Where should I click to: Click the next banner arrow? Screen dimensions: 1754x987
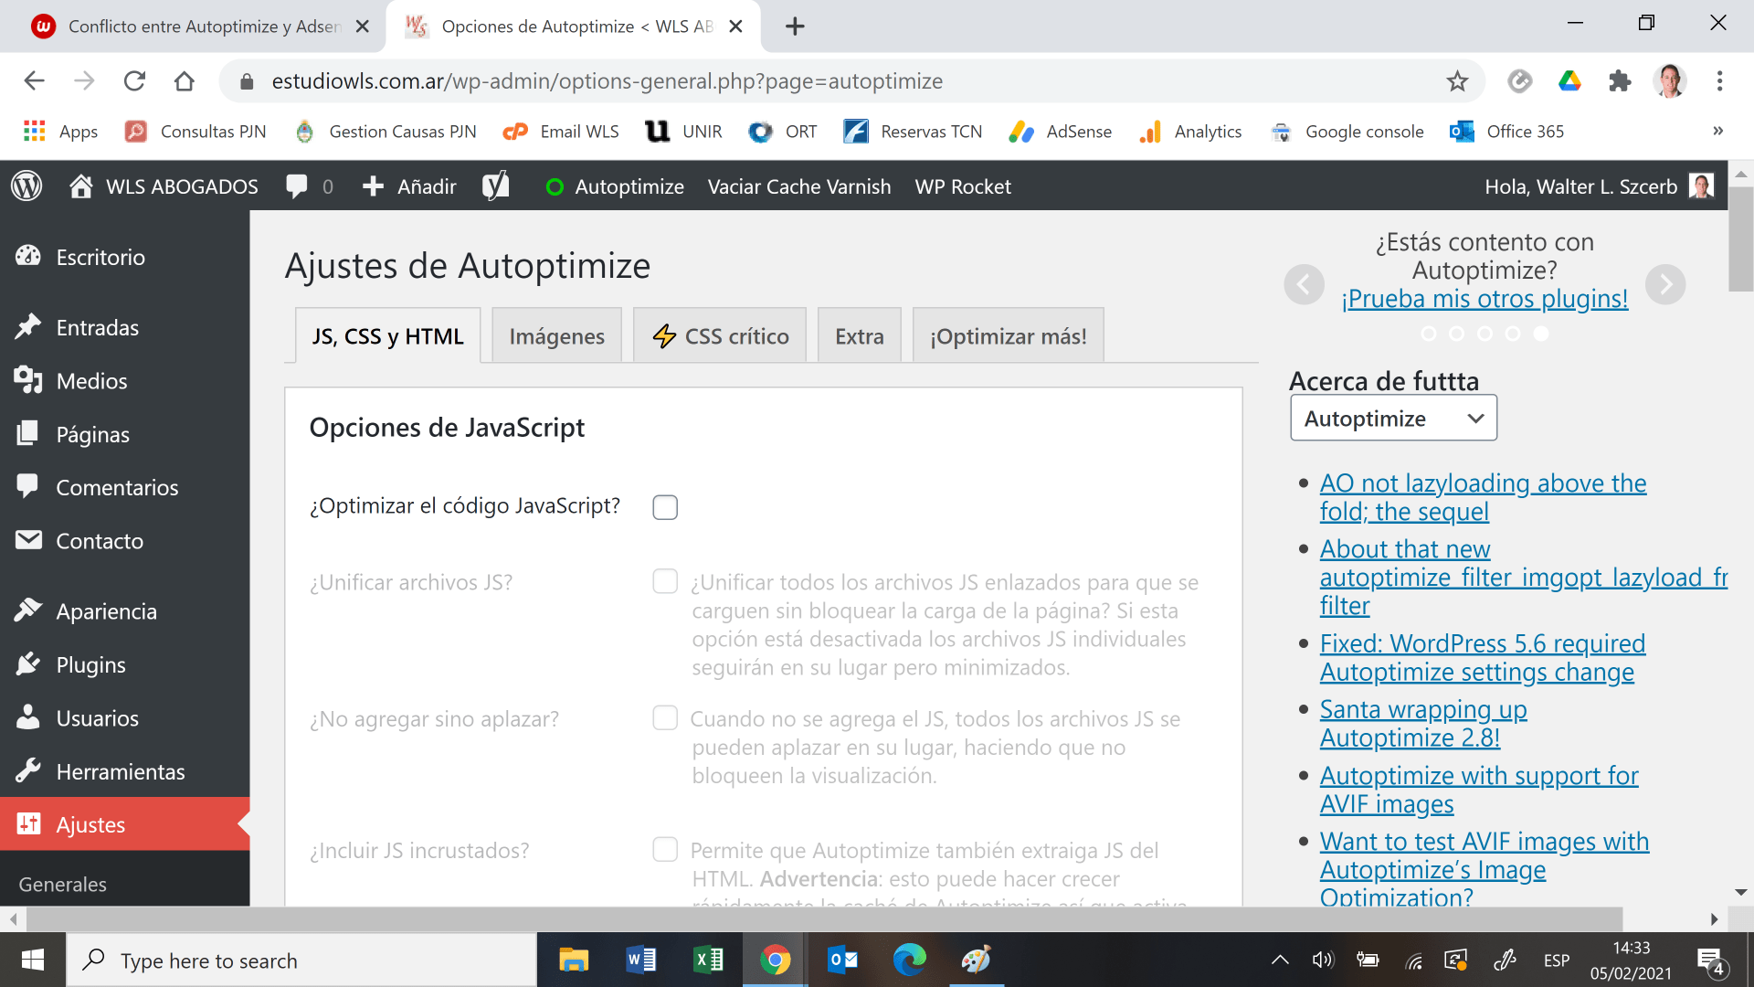coord(1665,285)
